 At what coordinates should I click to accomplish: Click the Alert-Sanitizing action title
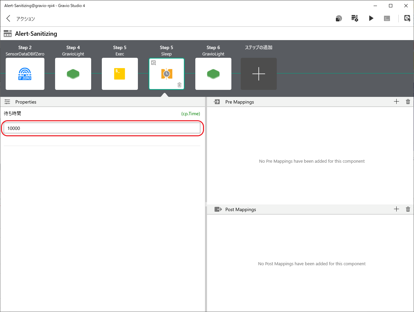click(36, 34)
